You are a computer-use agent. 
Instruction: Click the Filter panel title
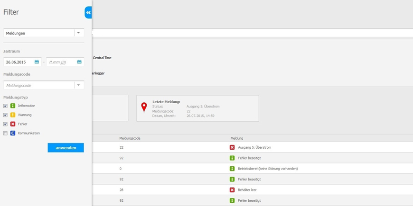coord(11,12)
